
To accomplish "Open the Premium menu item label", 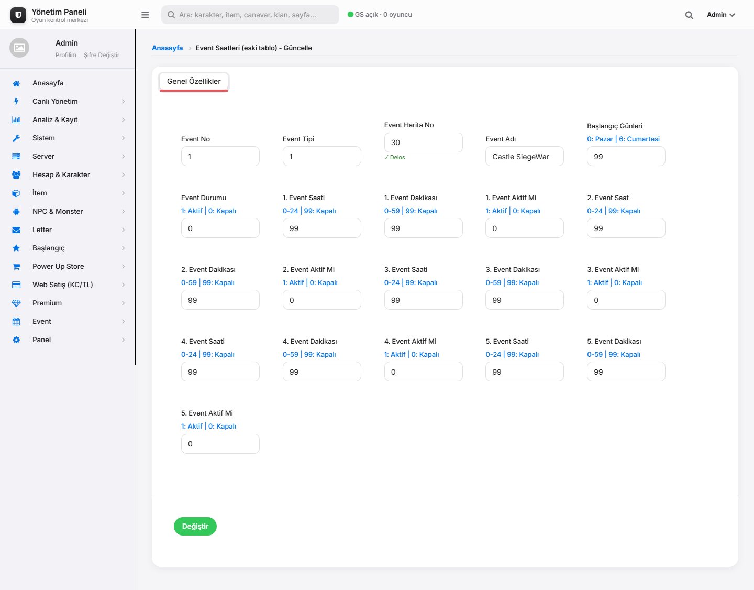I will (47, 303).
